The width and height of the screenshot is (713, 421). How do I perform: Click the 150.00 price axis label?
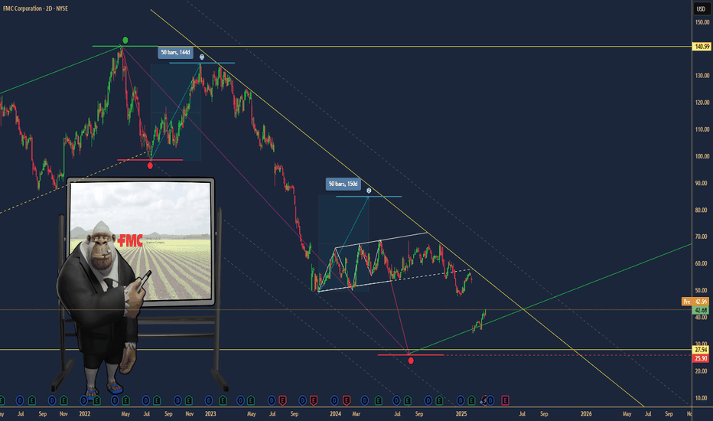pos(702,22)
